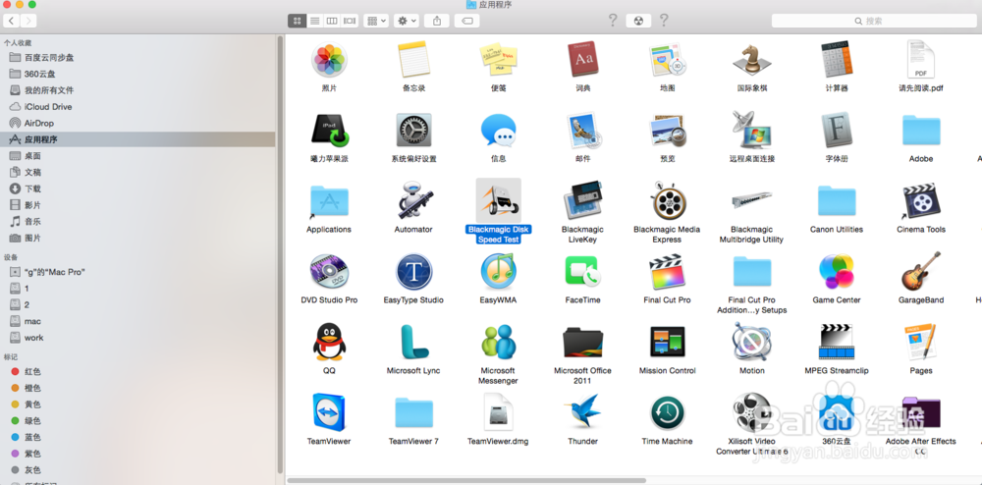982x485 pixels.
Task: Open the FaceTime app
Action: point(583,272)
